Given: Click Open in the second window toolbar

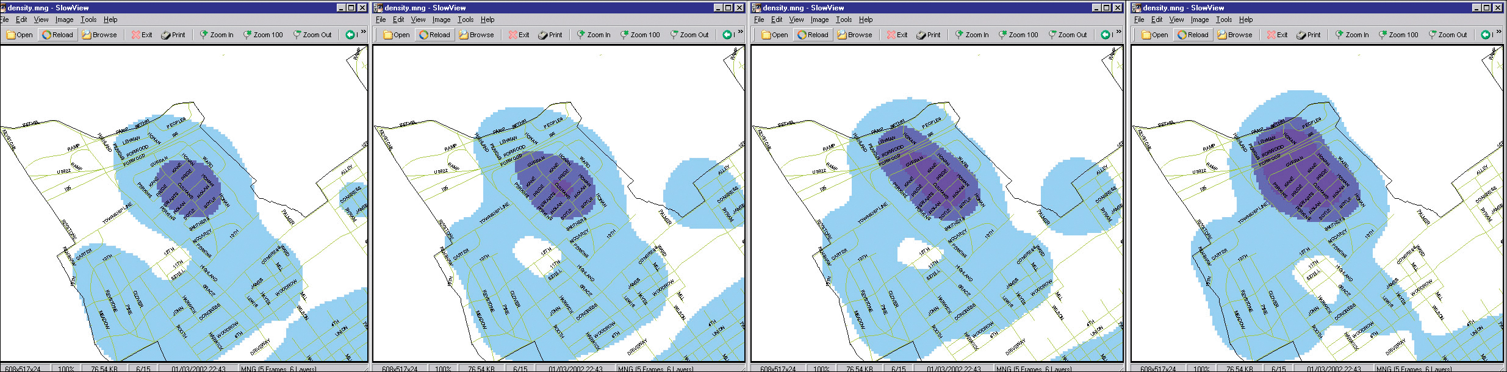Looking at the screenshot, I should click(x=397, y=35).
